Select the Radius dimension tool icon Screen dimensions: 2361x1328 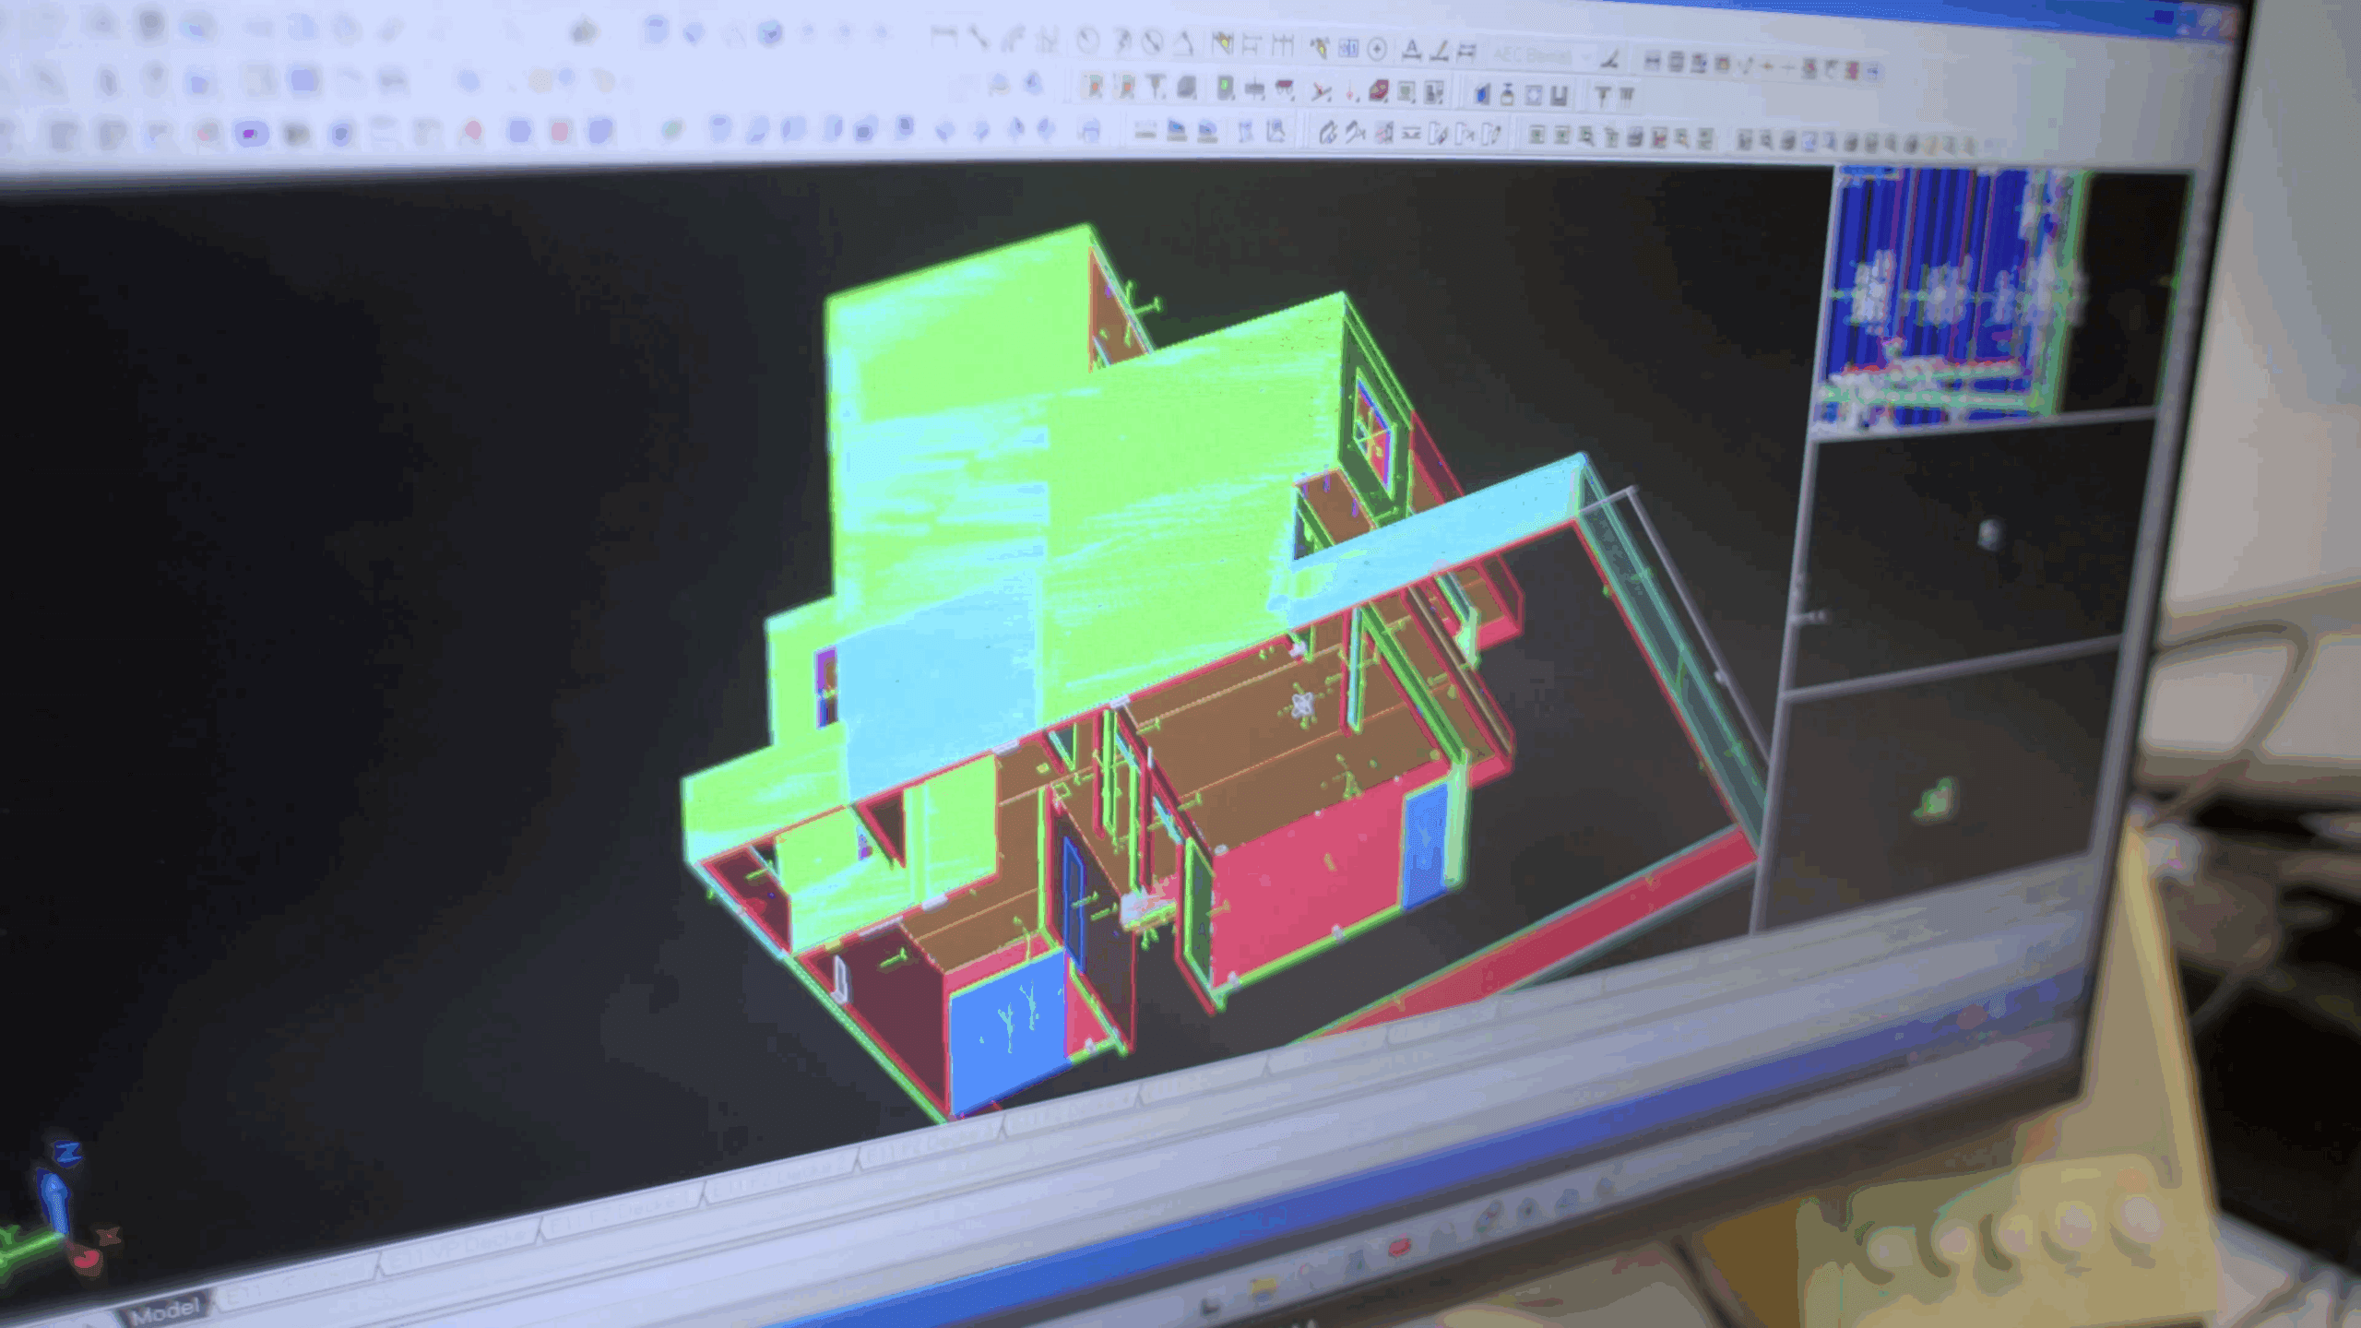[1088, 41]
